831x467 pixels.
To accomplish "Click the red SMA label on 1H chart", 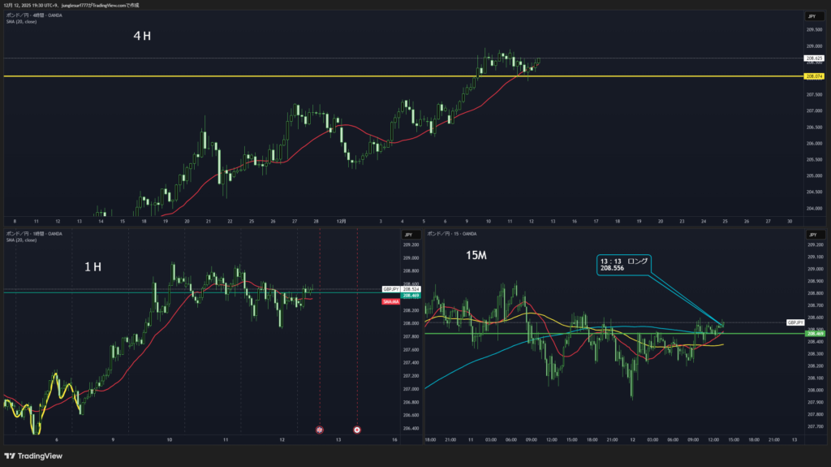I will (390, 301).
